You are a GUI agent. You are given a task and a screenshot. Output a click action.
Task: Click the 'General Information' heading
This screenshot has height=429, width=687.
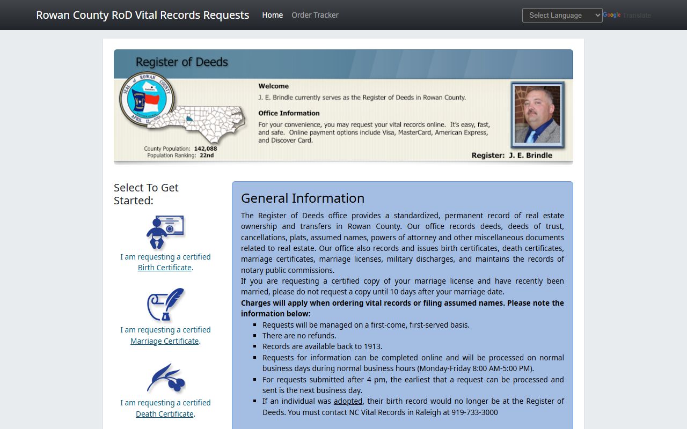[303, 198]
